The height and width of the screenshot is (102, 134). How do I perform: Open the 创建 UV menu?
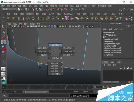79,6
